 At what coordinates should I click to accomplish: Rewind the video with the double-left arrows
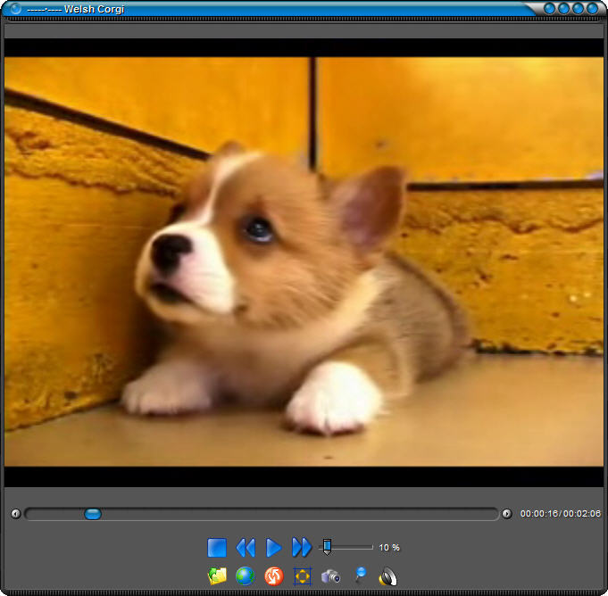coord(246,548)
